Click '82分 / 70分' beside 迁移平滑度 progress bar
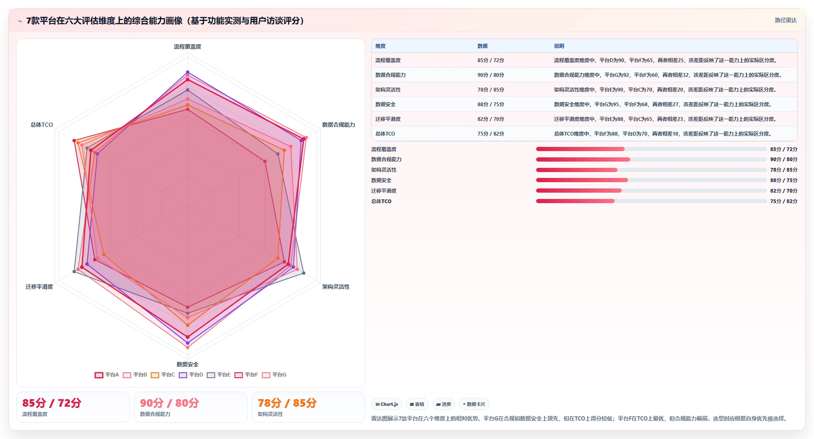The width and height of the screenshot is (814, 439). pos(784,191)
